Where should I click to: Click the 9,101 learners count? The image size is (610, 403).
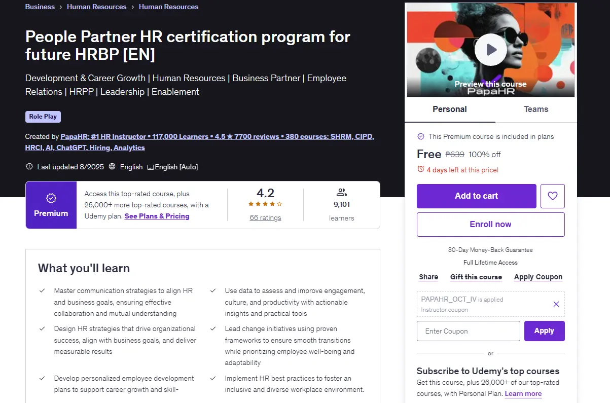tap(342, 204)
